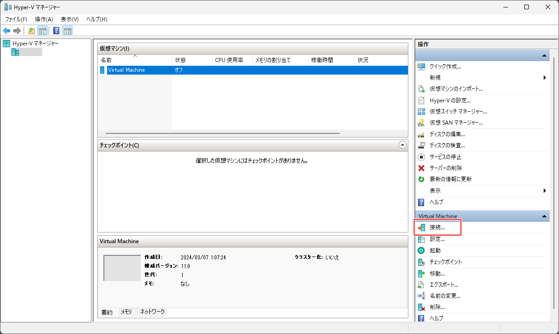
Task: Click 最新の情報に更新 refresh icon
Action: 421,179
